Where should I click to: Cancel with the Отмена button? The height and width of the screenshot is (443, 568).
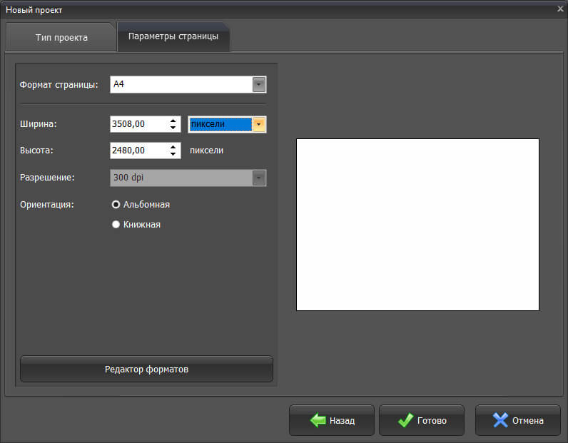pos(517,420)
